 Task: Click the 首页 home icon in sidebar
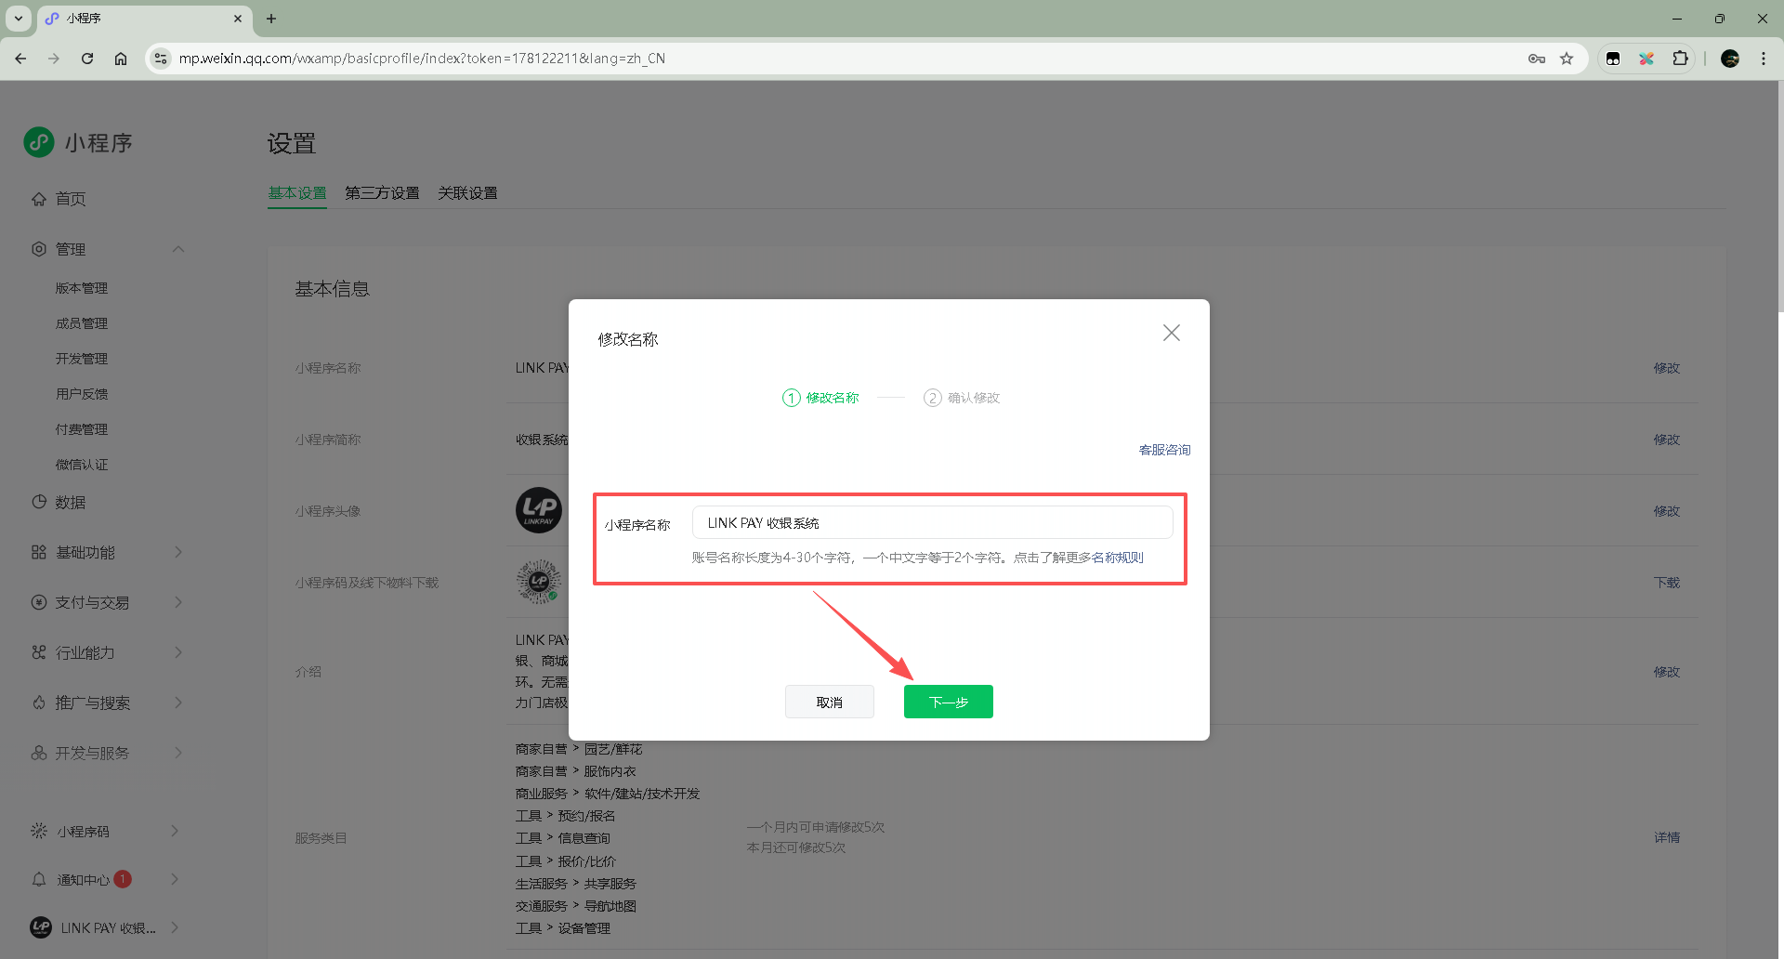tap(39, 199)
